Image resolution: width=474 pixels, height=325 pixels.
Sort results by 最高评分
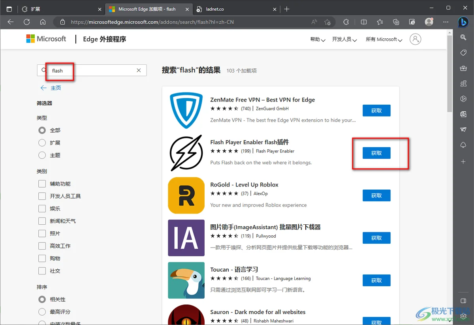click(42, 312)
